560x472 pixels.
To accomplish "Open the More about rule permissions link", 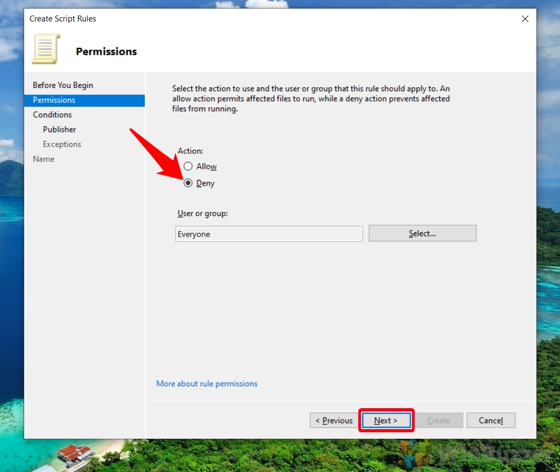I will (207, 383).
